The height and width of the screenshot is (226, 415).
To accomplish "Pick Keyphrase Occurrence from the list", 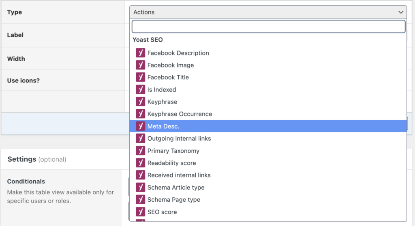I will 268,114.
